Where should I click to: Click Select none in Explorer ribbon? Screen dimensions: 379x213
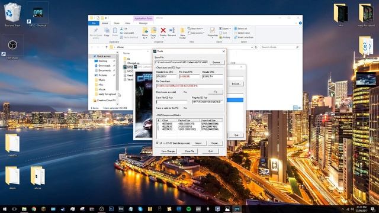coord(242,33)
